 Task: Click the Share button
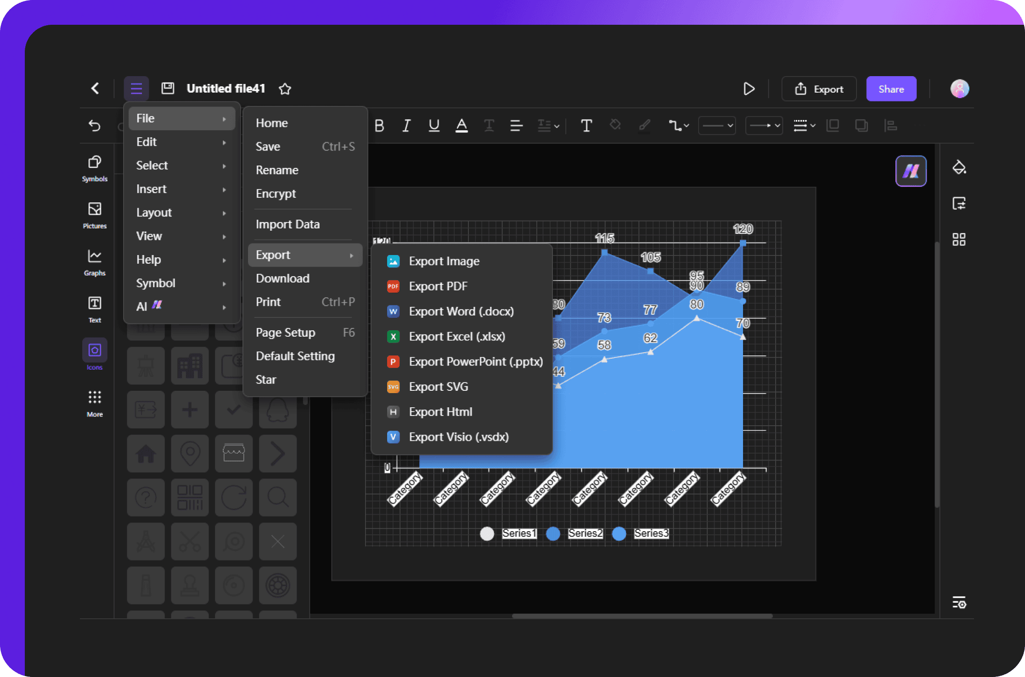click(x=891, y=89)
